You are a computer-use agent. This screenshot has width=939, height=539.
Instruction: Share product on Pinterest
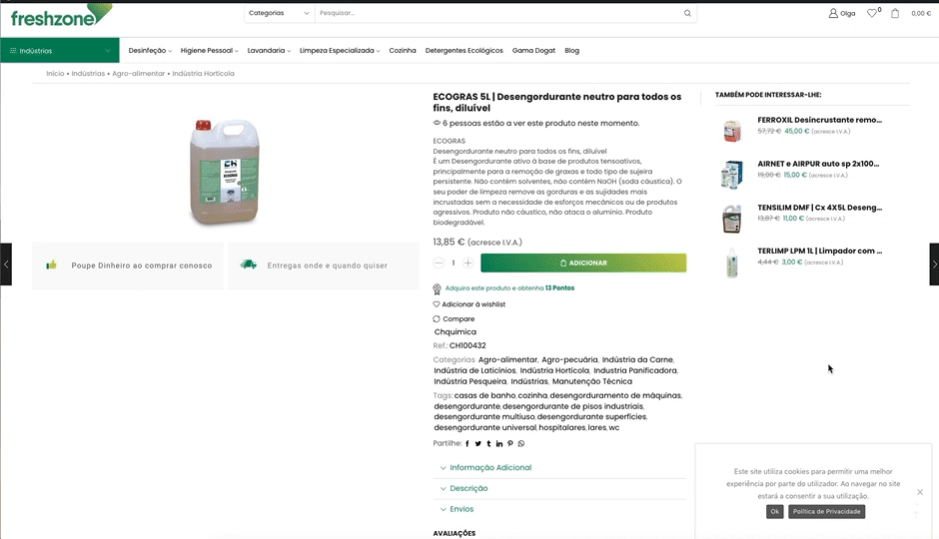pos(510,444)
